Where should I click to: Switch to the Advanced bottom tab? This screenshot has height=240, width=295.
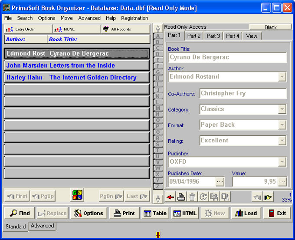[43, 226]
